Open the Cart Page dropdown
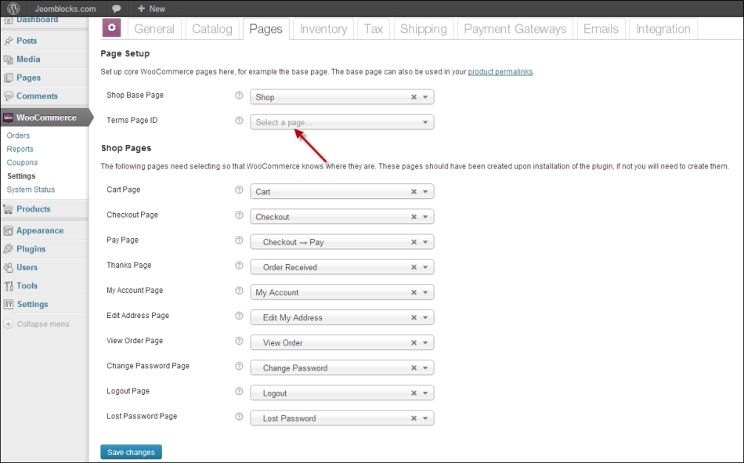The height and width of the screenshot is (463, 744). 341,191
